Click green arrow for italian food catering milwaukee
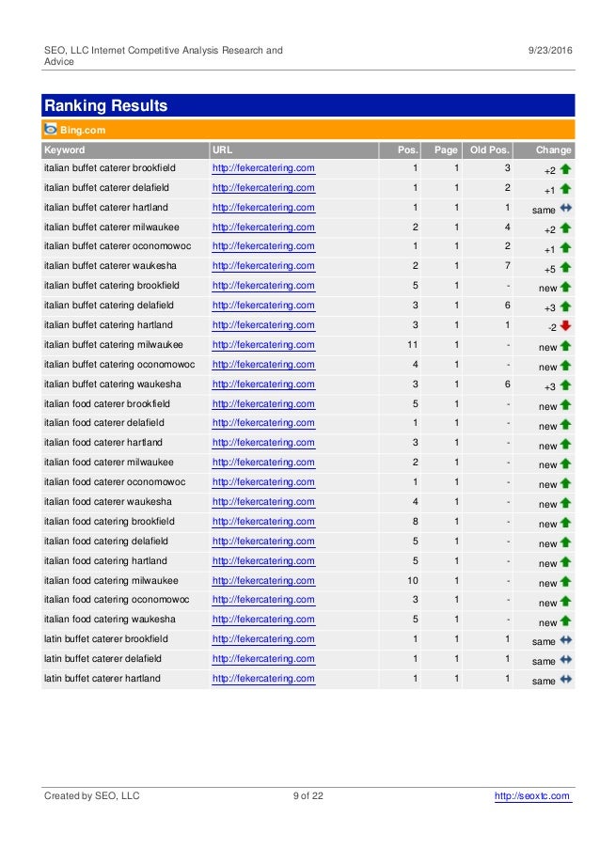Viewport: 600px width, 848px height. [565, 581]
